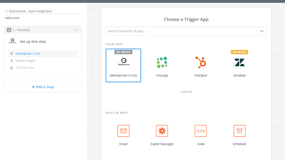Pick the Code built-in app
This screenshot has width=285, height=160.
(x=201, y=131)
